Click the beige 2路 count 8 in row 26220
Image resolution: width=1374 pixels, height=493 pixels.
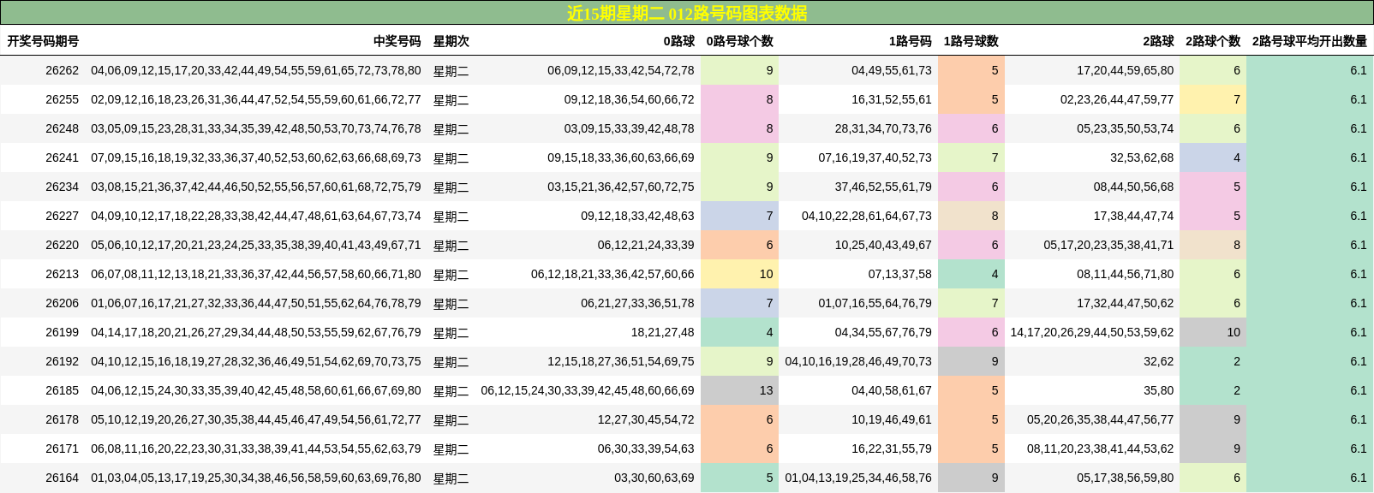1213,245
